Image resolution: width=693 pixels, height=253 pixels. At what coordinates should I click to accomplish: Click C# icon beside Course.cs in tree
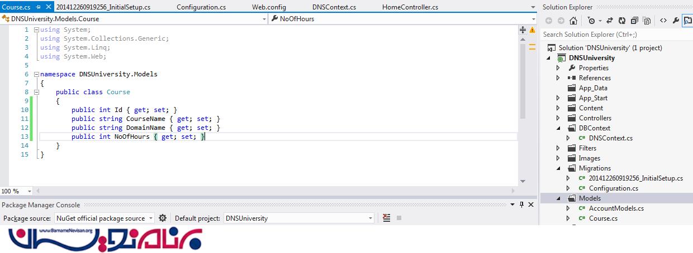pos(582,218)
